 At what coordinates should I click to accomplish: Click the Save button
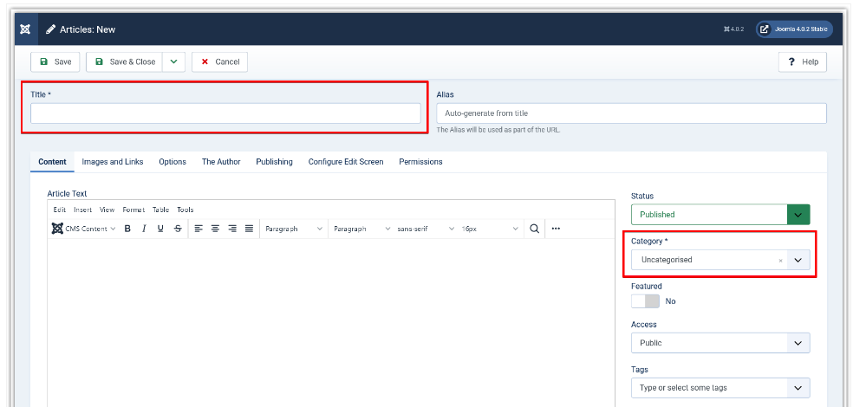click(55, 62)
